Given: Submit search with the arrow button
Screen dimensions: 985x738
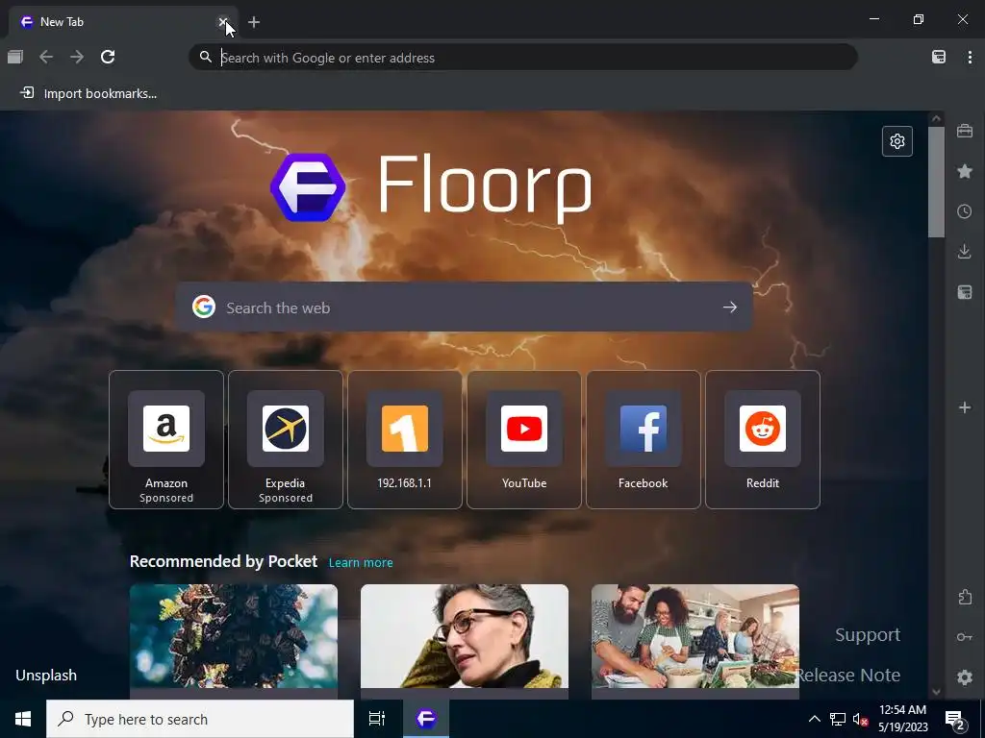Looking at the screenshot, I should (729, 307).
